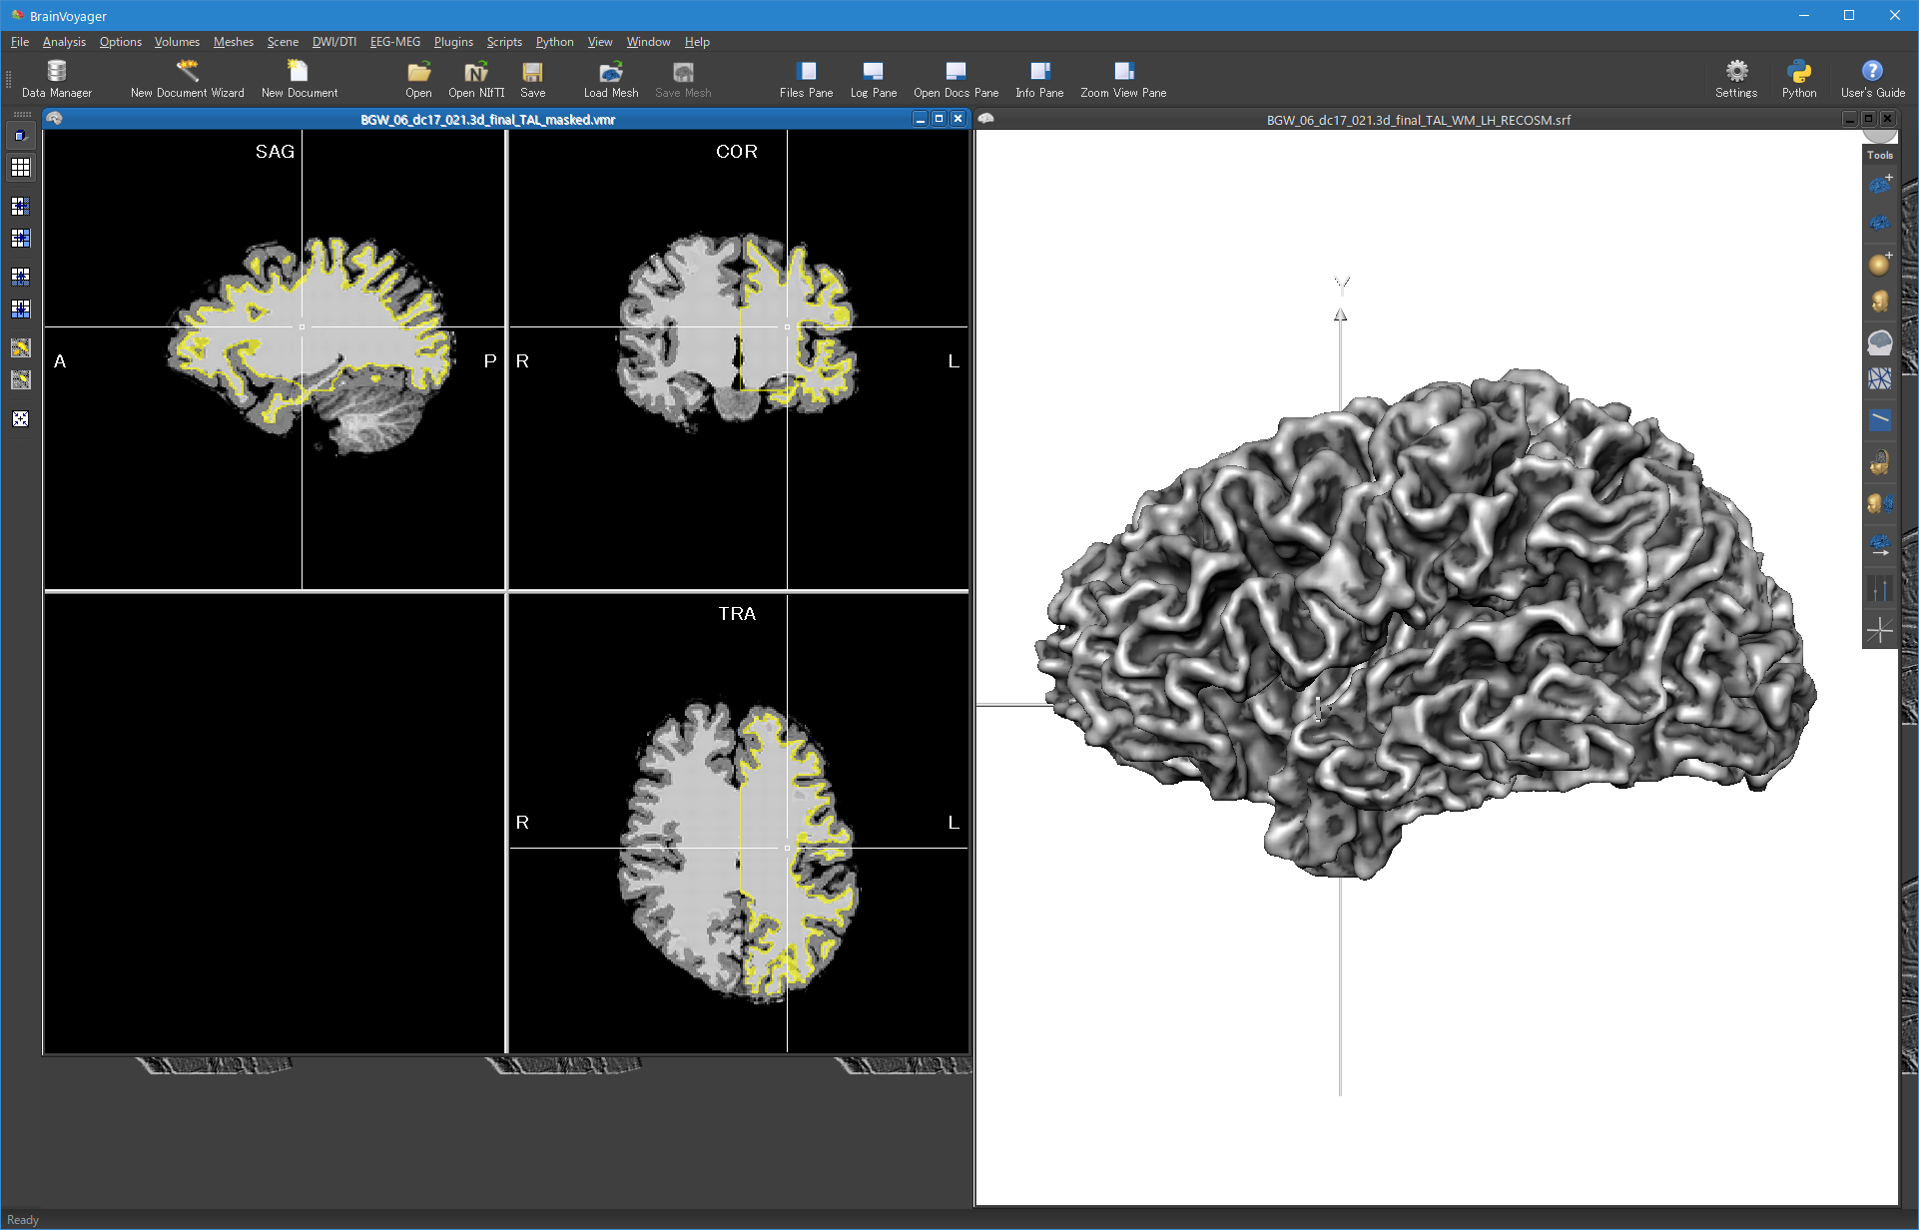This screenshot has height=1230, width=1919.
Task: Click the TRA view crosshair center
Action: tap(787, 849)
